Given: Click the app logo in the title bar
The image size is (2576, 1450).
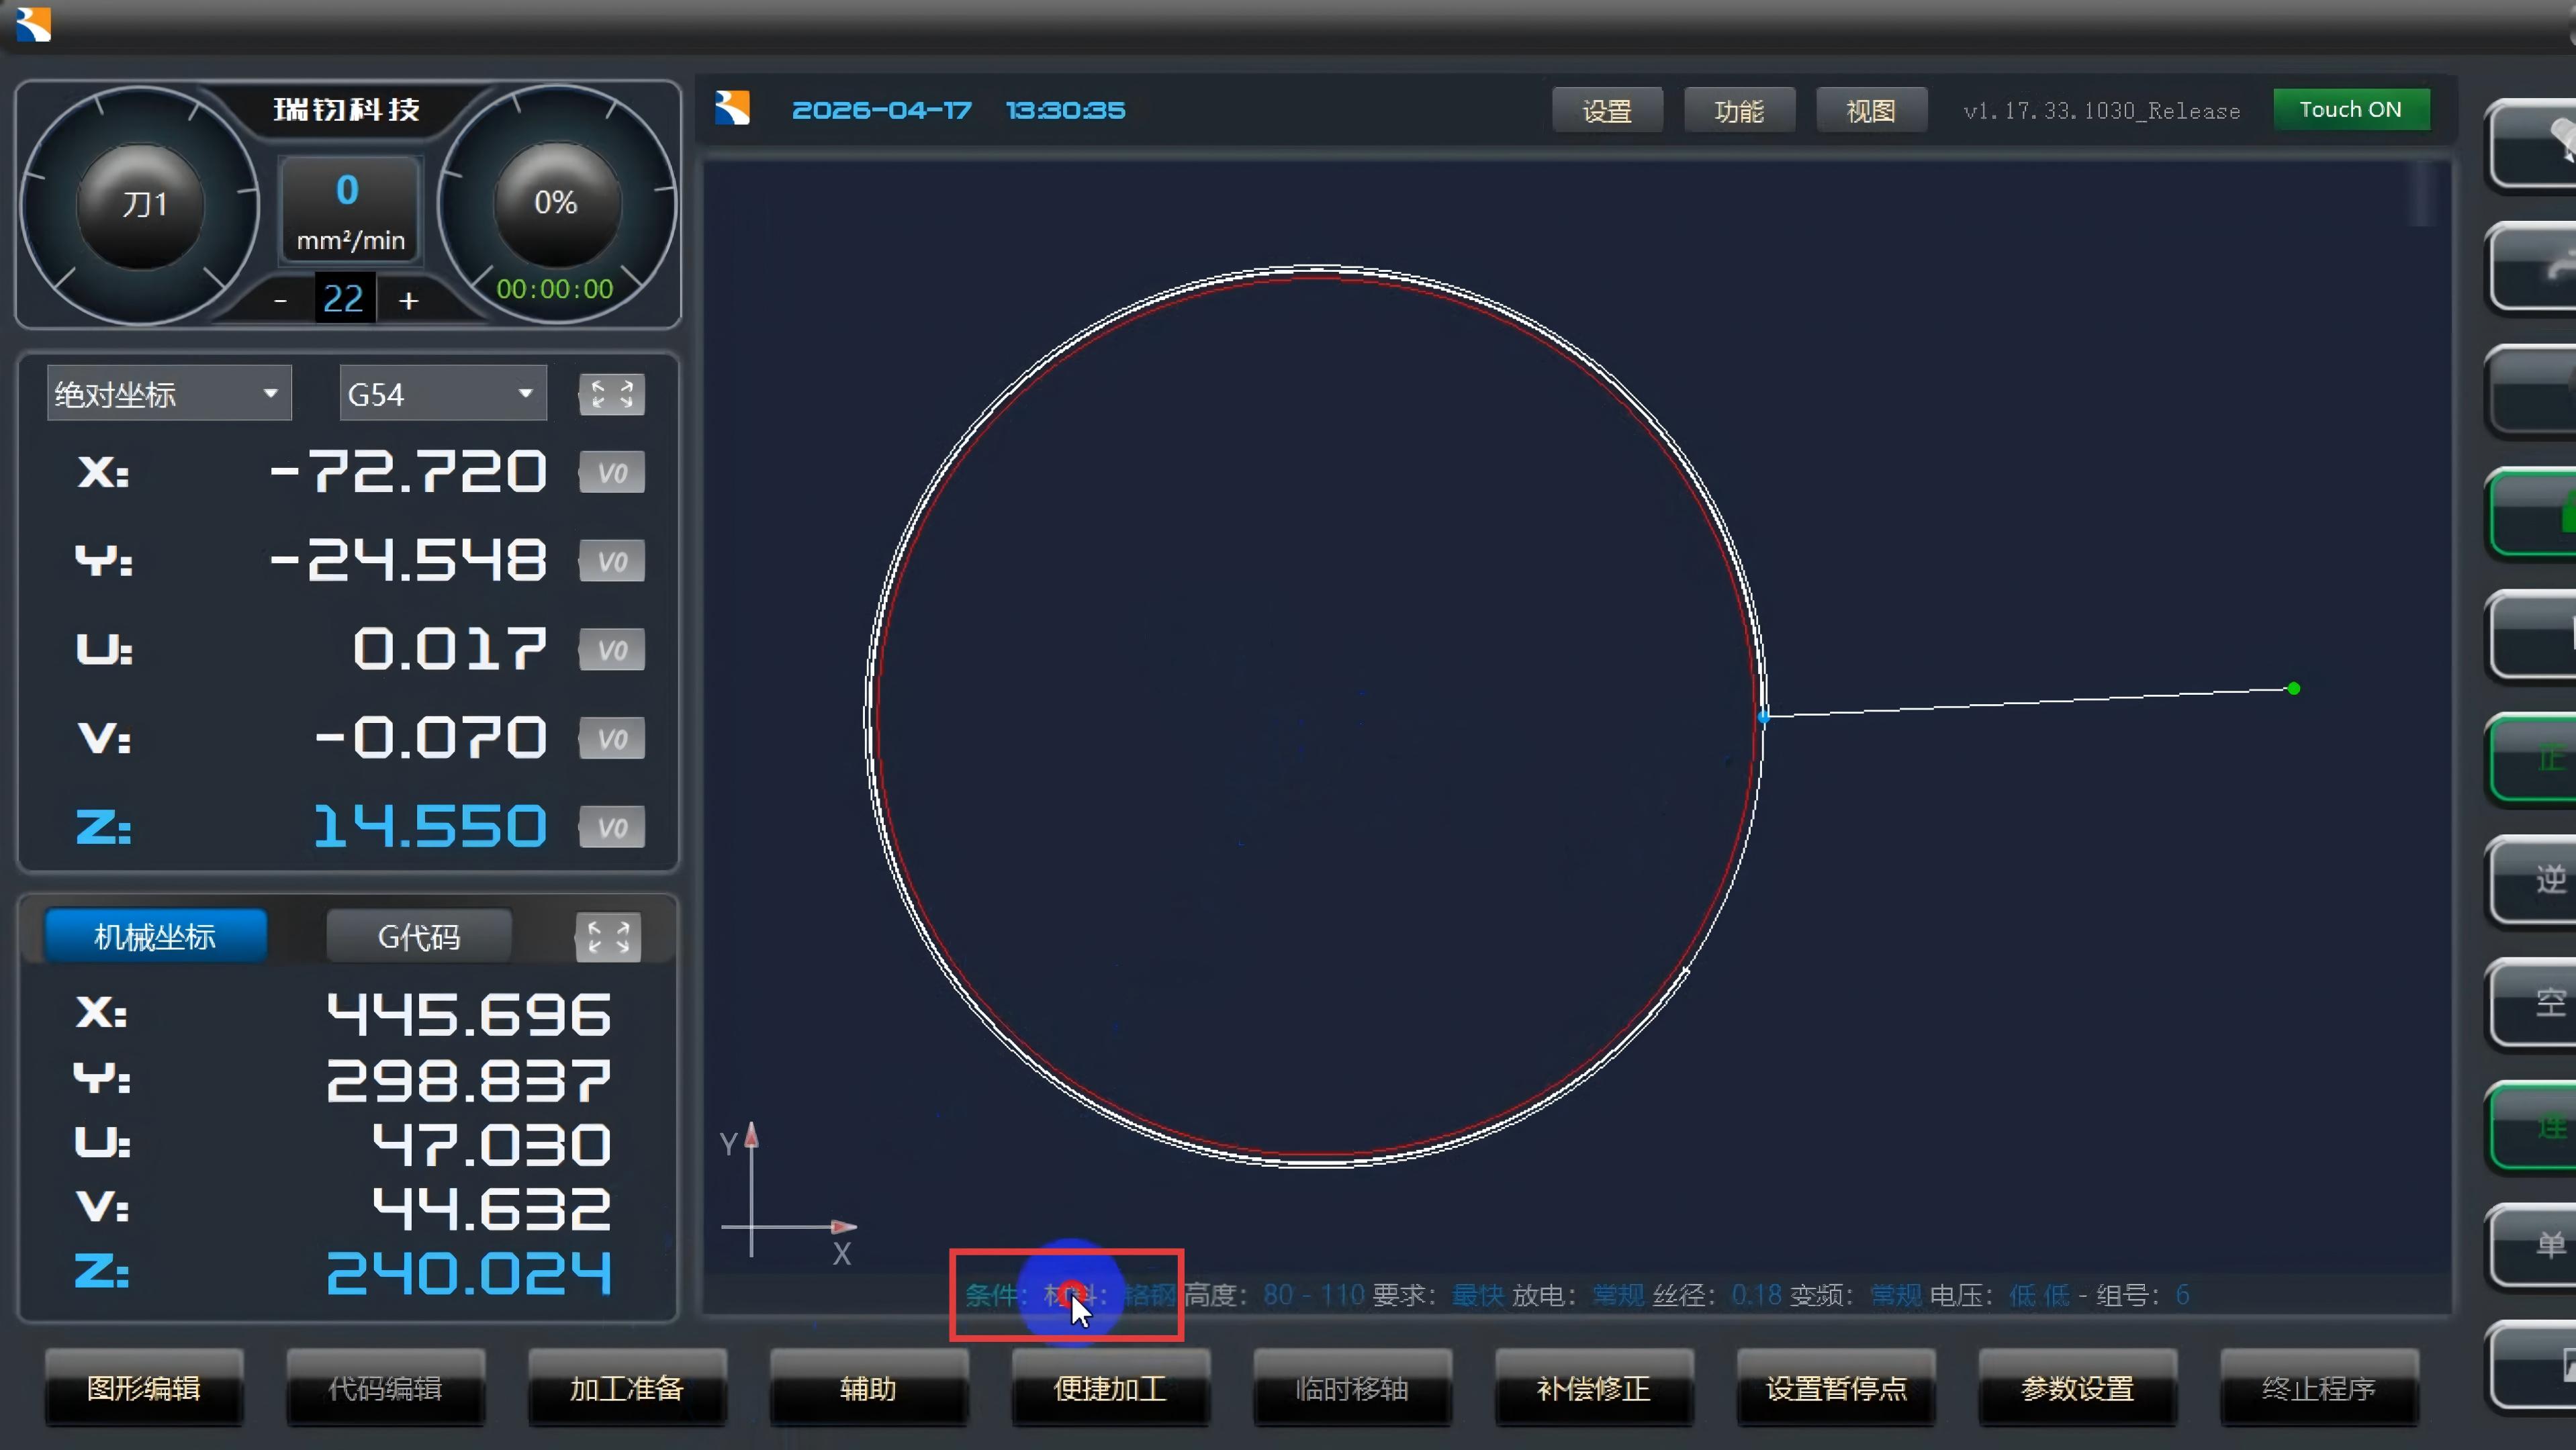Looking at the screenshot, I should click(33, 24).
